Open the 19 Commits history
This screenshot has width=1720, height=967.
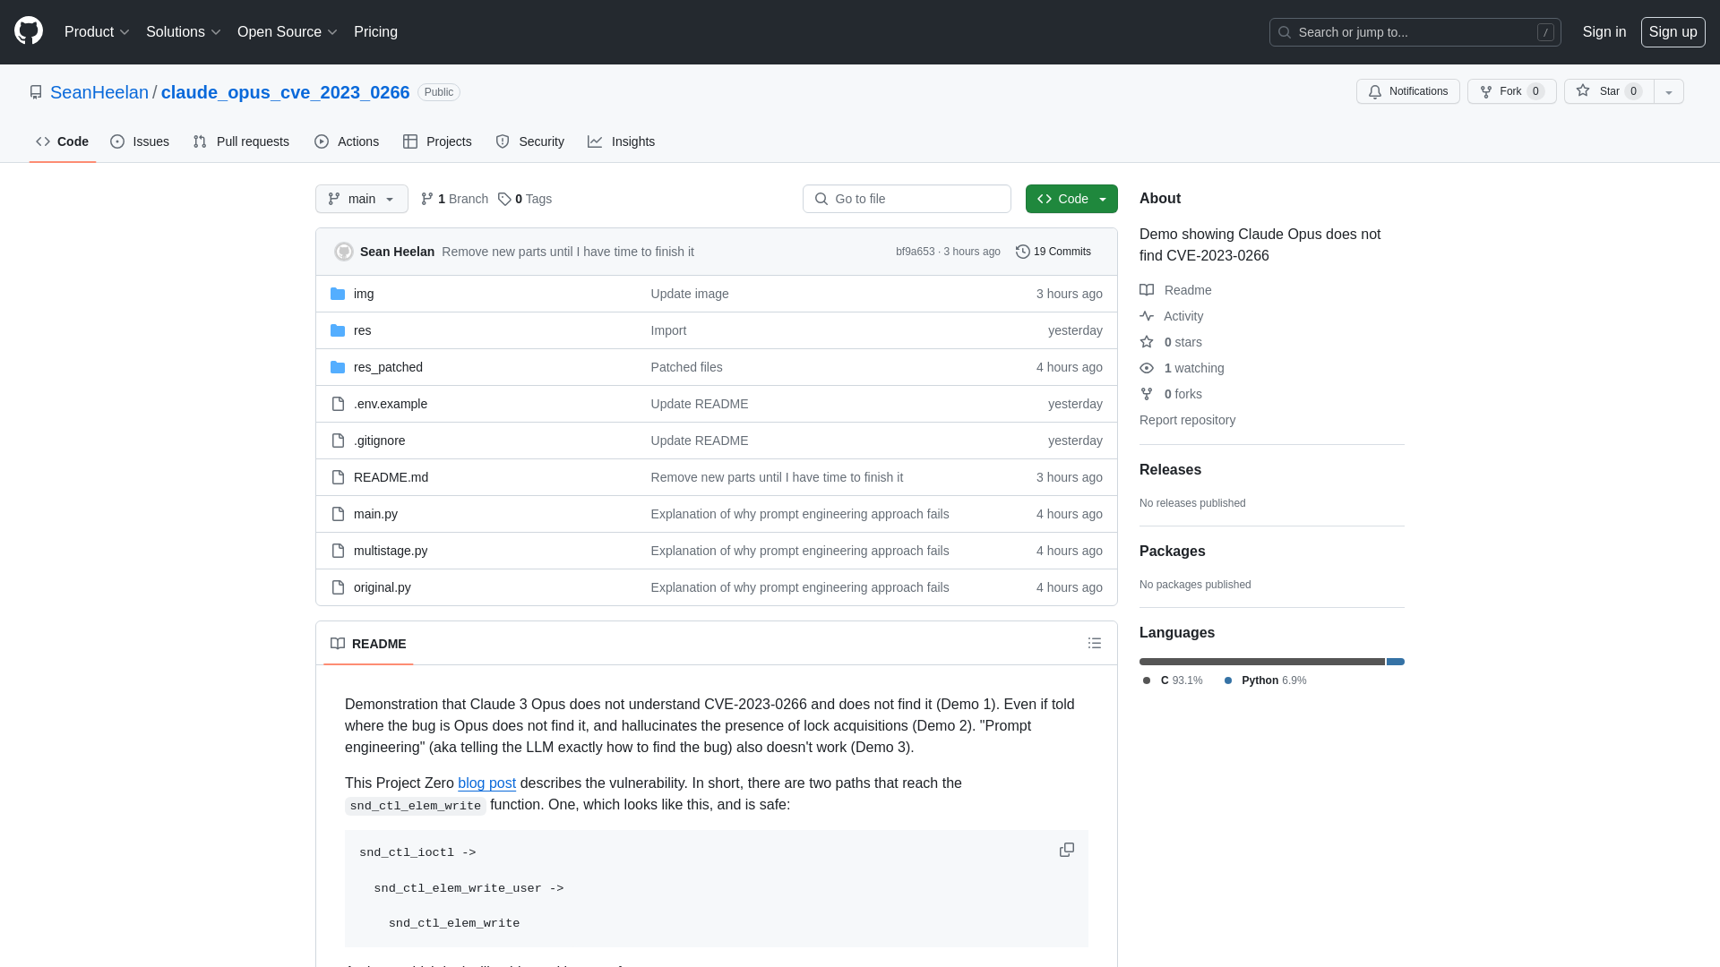(x=1053, y=252)
